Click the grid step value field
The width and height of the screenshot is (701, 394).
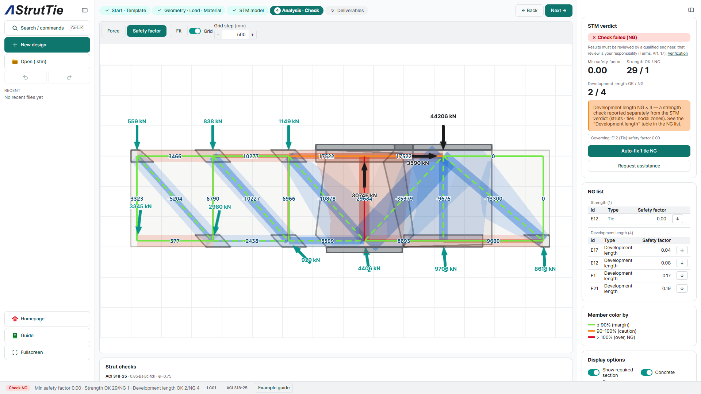235,35
